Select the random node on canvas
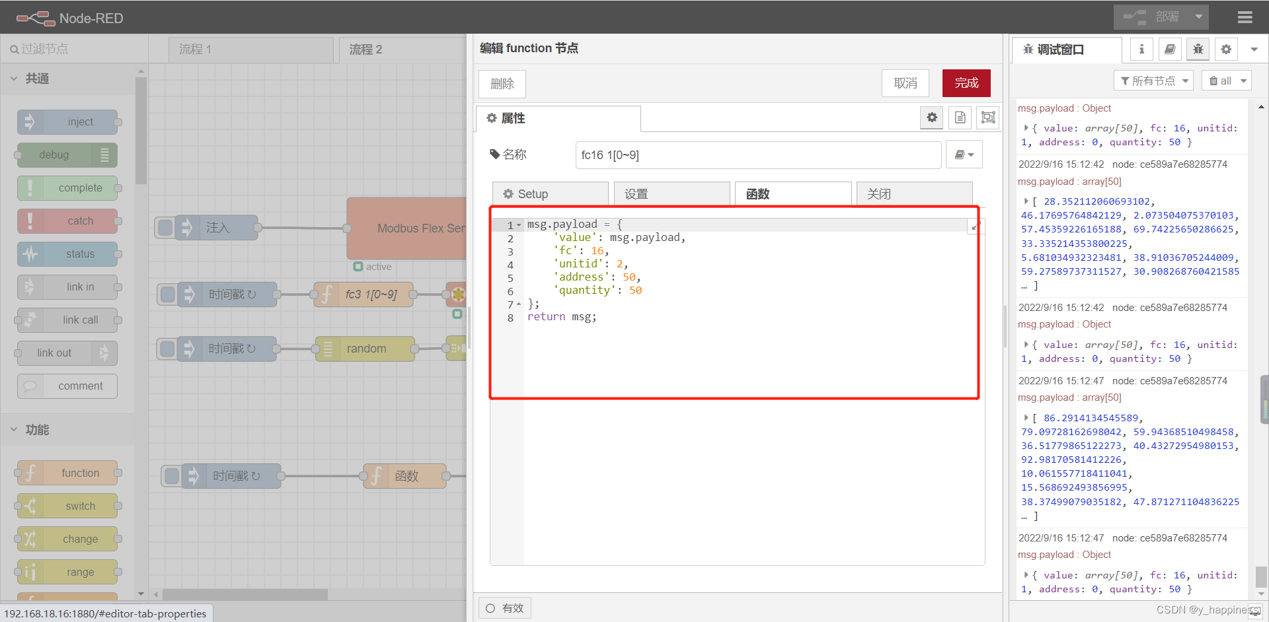Image resolution: width=1269 pixels, height=622 pixels. 365,349
